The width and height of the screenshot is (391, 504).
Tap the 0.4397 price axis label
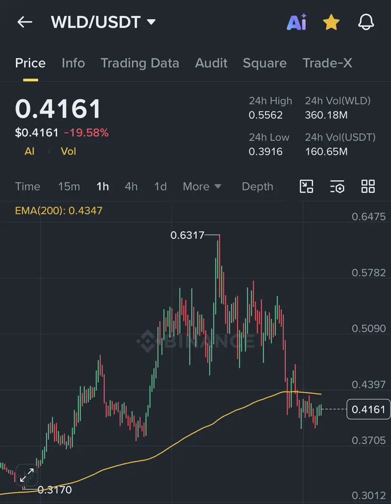368,384
